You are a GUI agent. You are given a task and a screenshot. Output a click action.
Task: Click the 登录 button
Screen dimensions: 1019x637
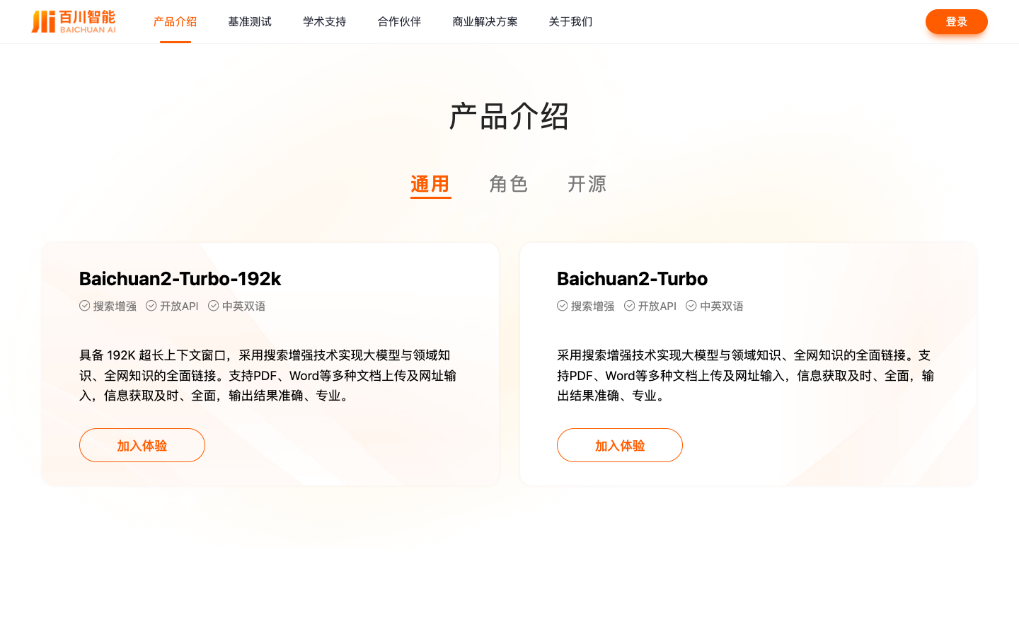click(x=957, y=22)
